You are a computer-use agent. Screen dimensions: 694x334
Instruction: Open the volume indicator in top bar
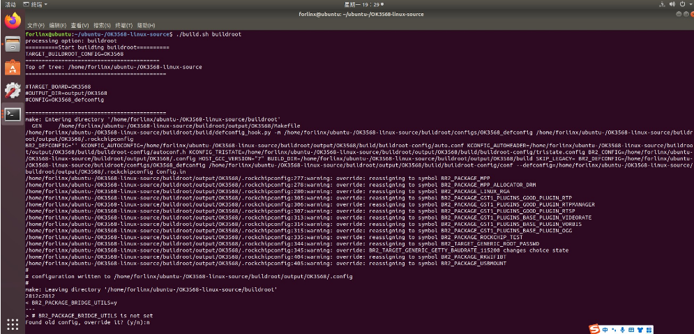pyautogui.click(x=672, y=4)
